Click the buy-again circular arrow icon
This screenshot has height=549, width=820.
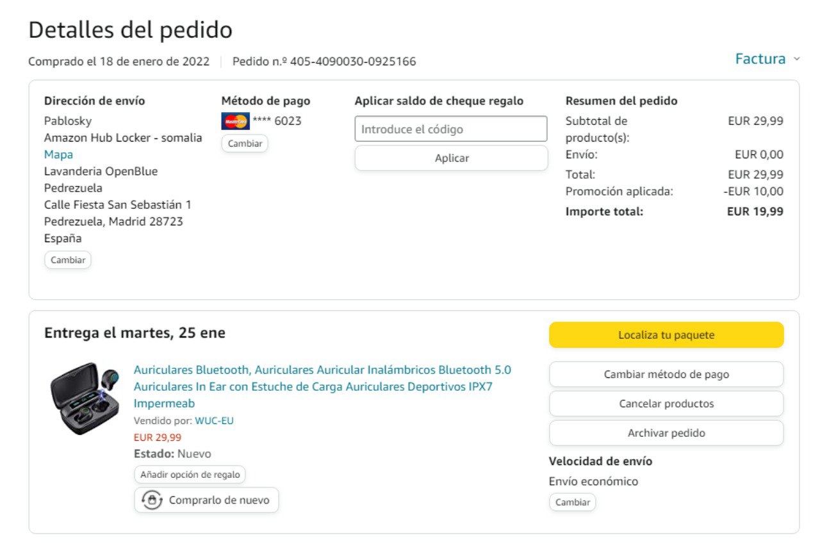(152, 500)
